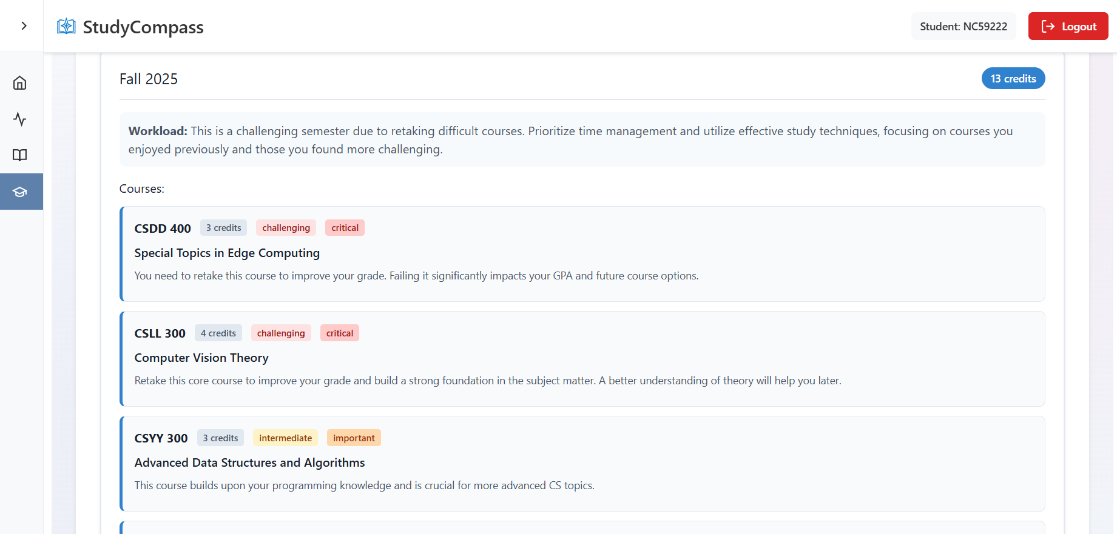Click the Student: NC59222 badge
Image resolution: width=1117 pixels, height=534 pixels.
click(963, 26)
